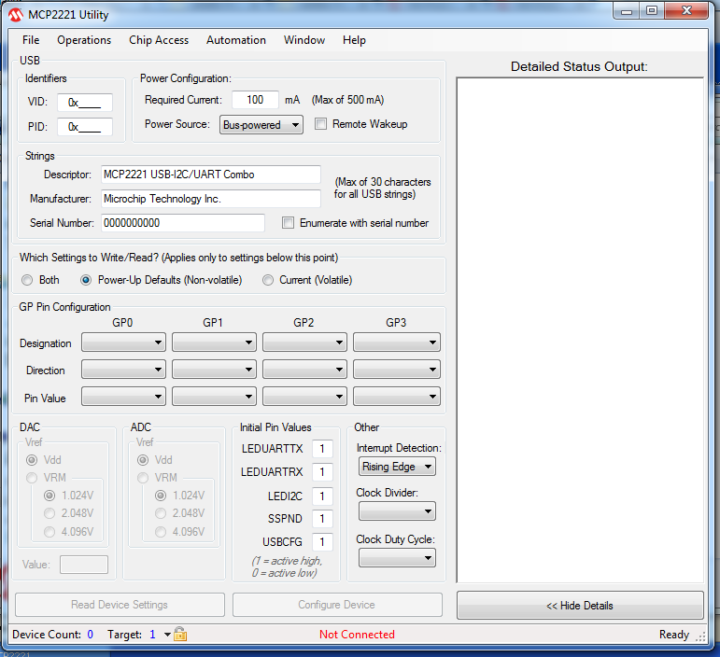Open the Window menu
720x657 pixels.
(x=304, y=40)
